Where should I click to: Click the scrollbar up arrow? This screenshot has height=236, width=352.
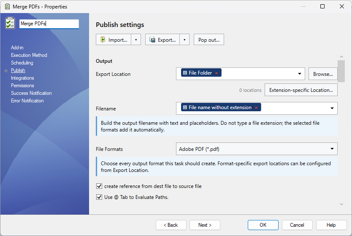click(341, 57)
